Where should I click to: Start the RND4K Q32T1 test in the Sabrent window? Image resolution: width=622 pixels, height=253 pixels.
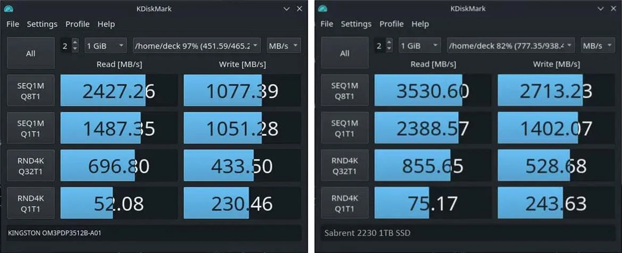[344, 165]
